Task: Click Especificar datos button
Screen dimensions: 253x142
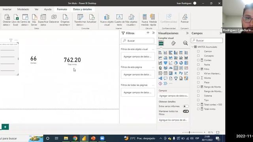Action: pos(43,20)
